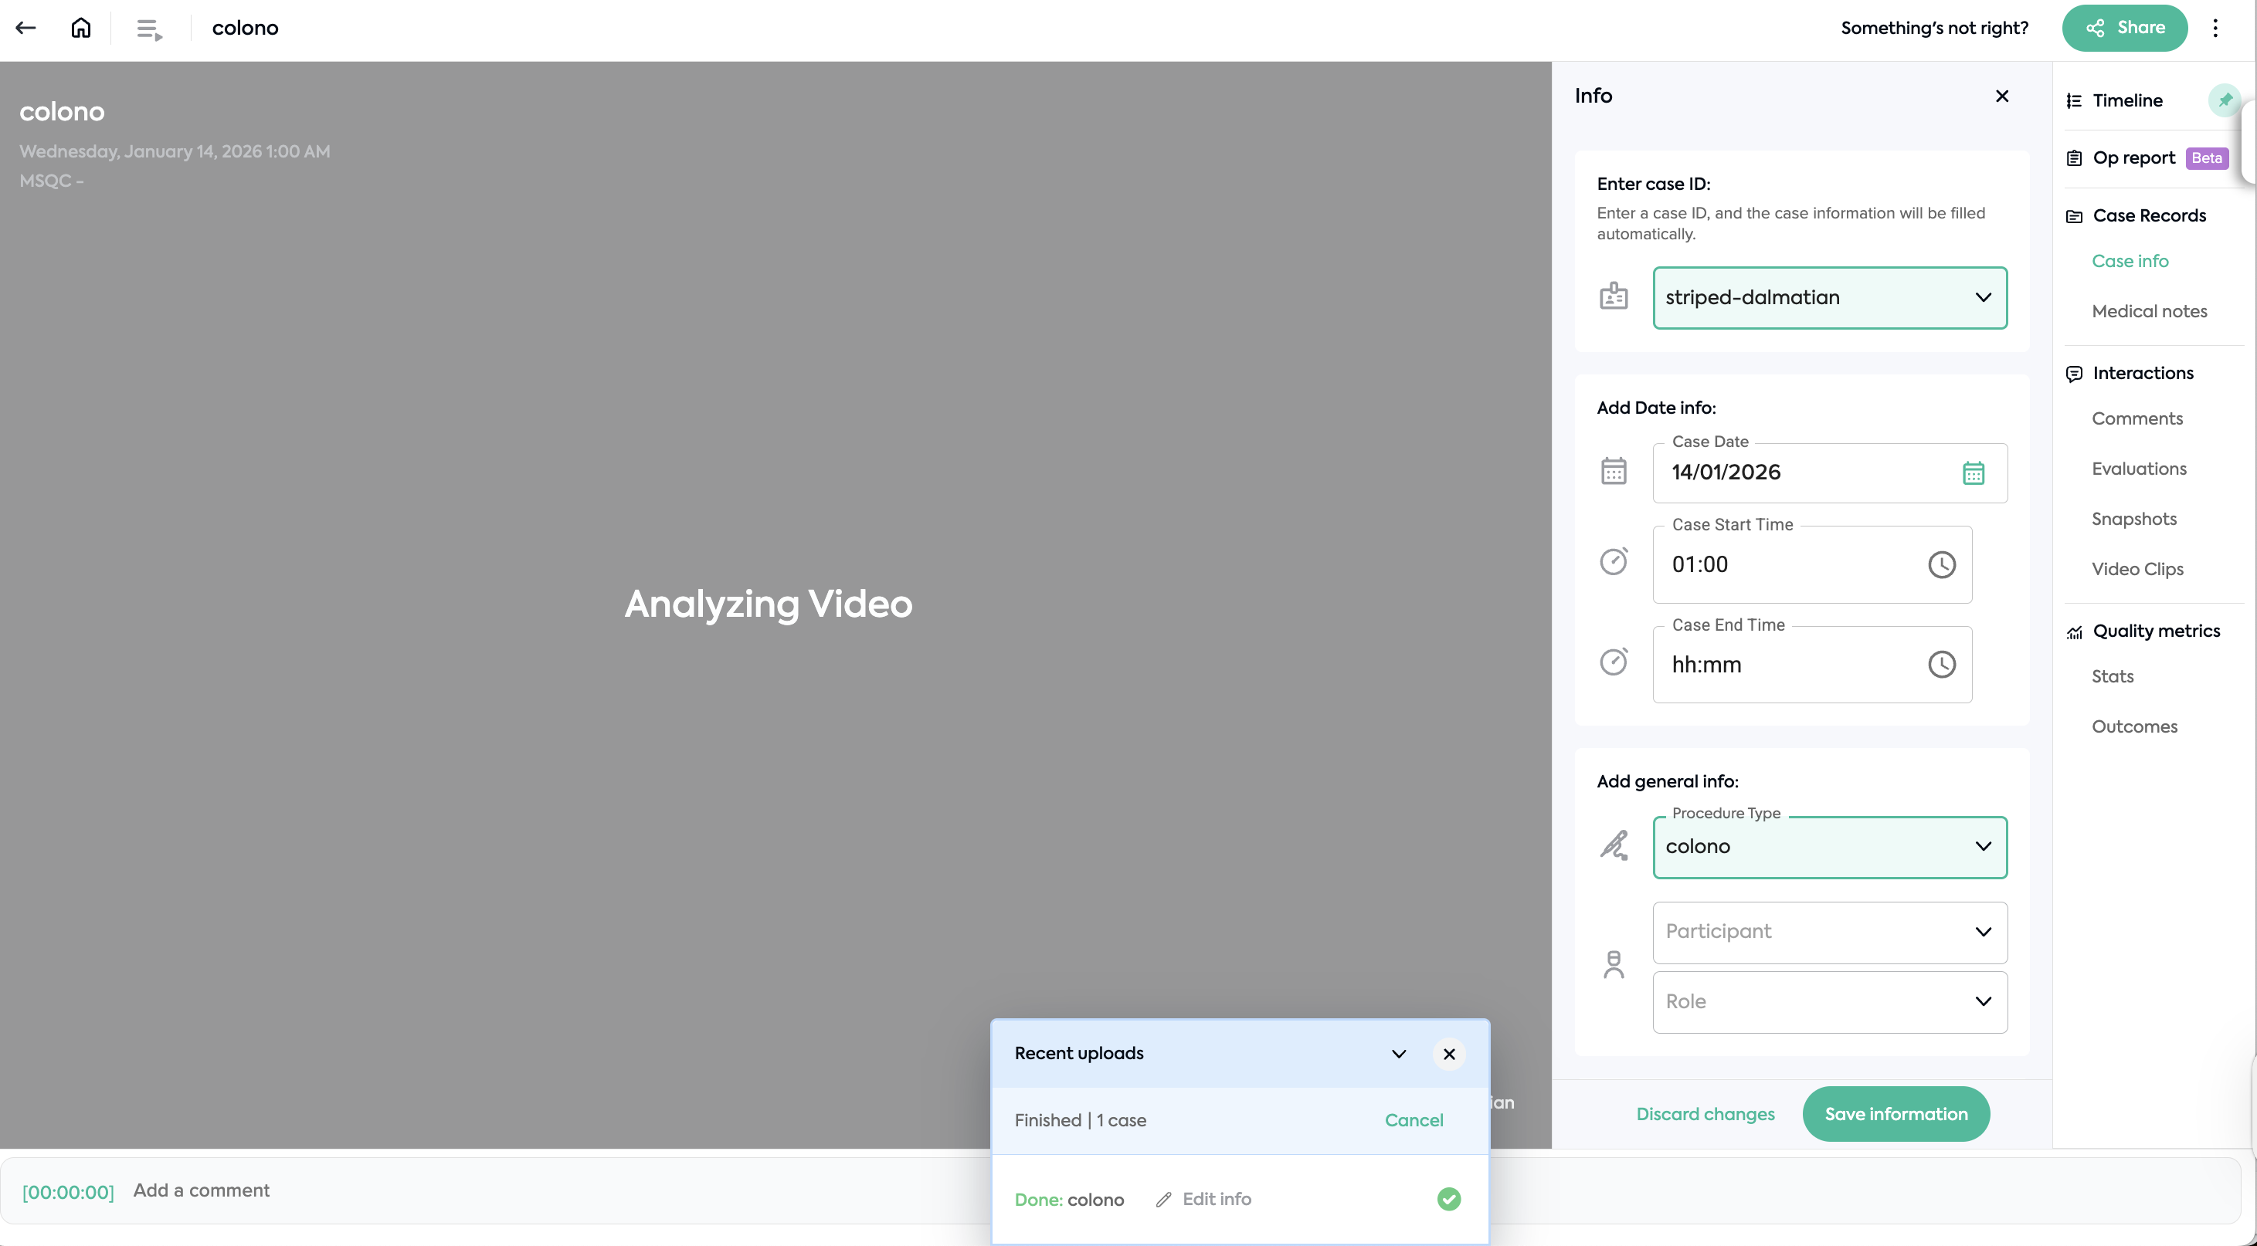Image resolution: width=2257 pixels, height=1246 pixels.
Task: Open the Quality metrics section
Action: (2157, 631)
